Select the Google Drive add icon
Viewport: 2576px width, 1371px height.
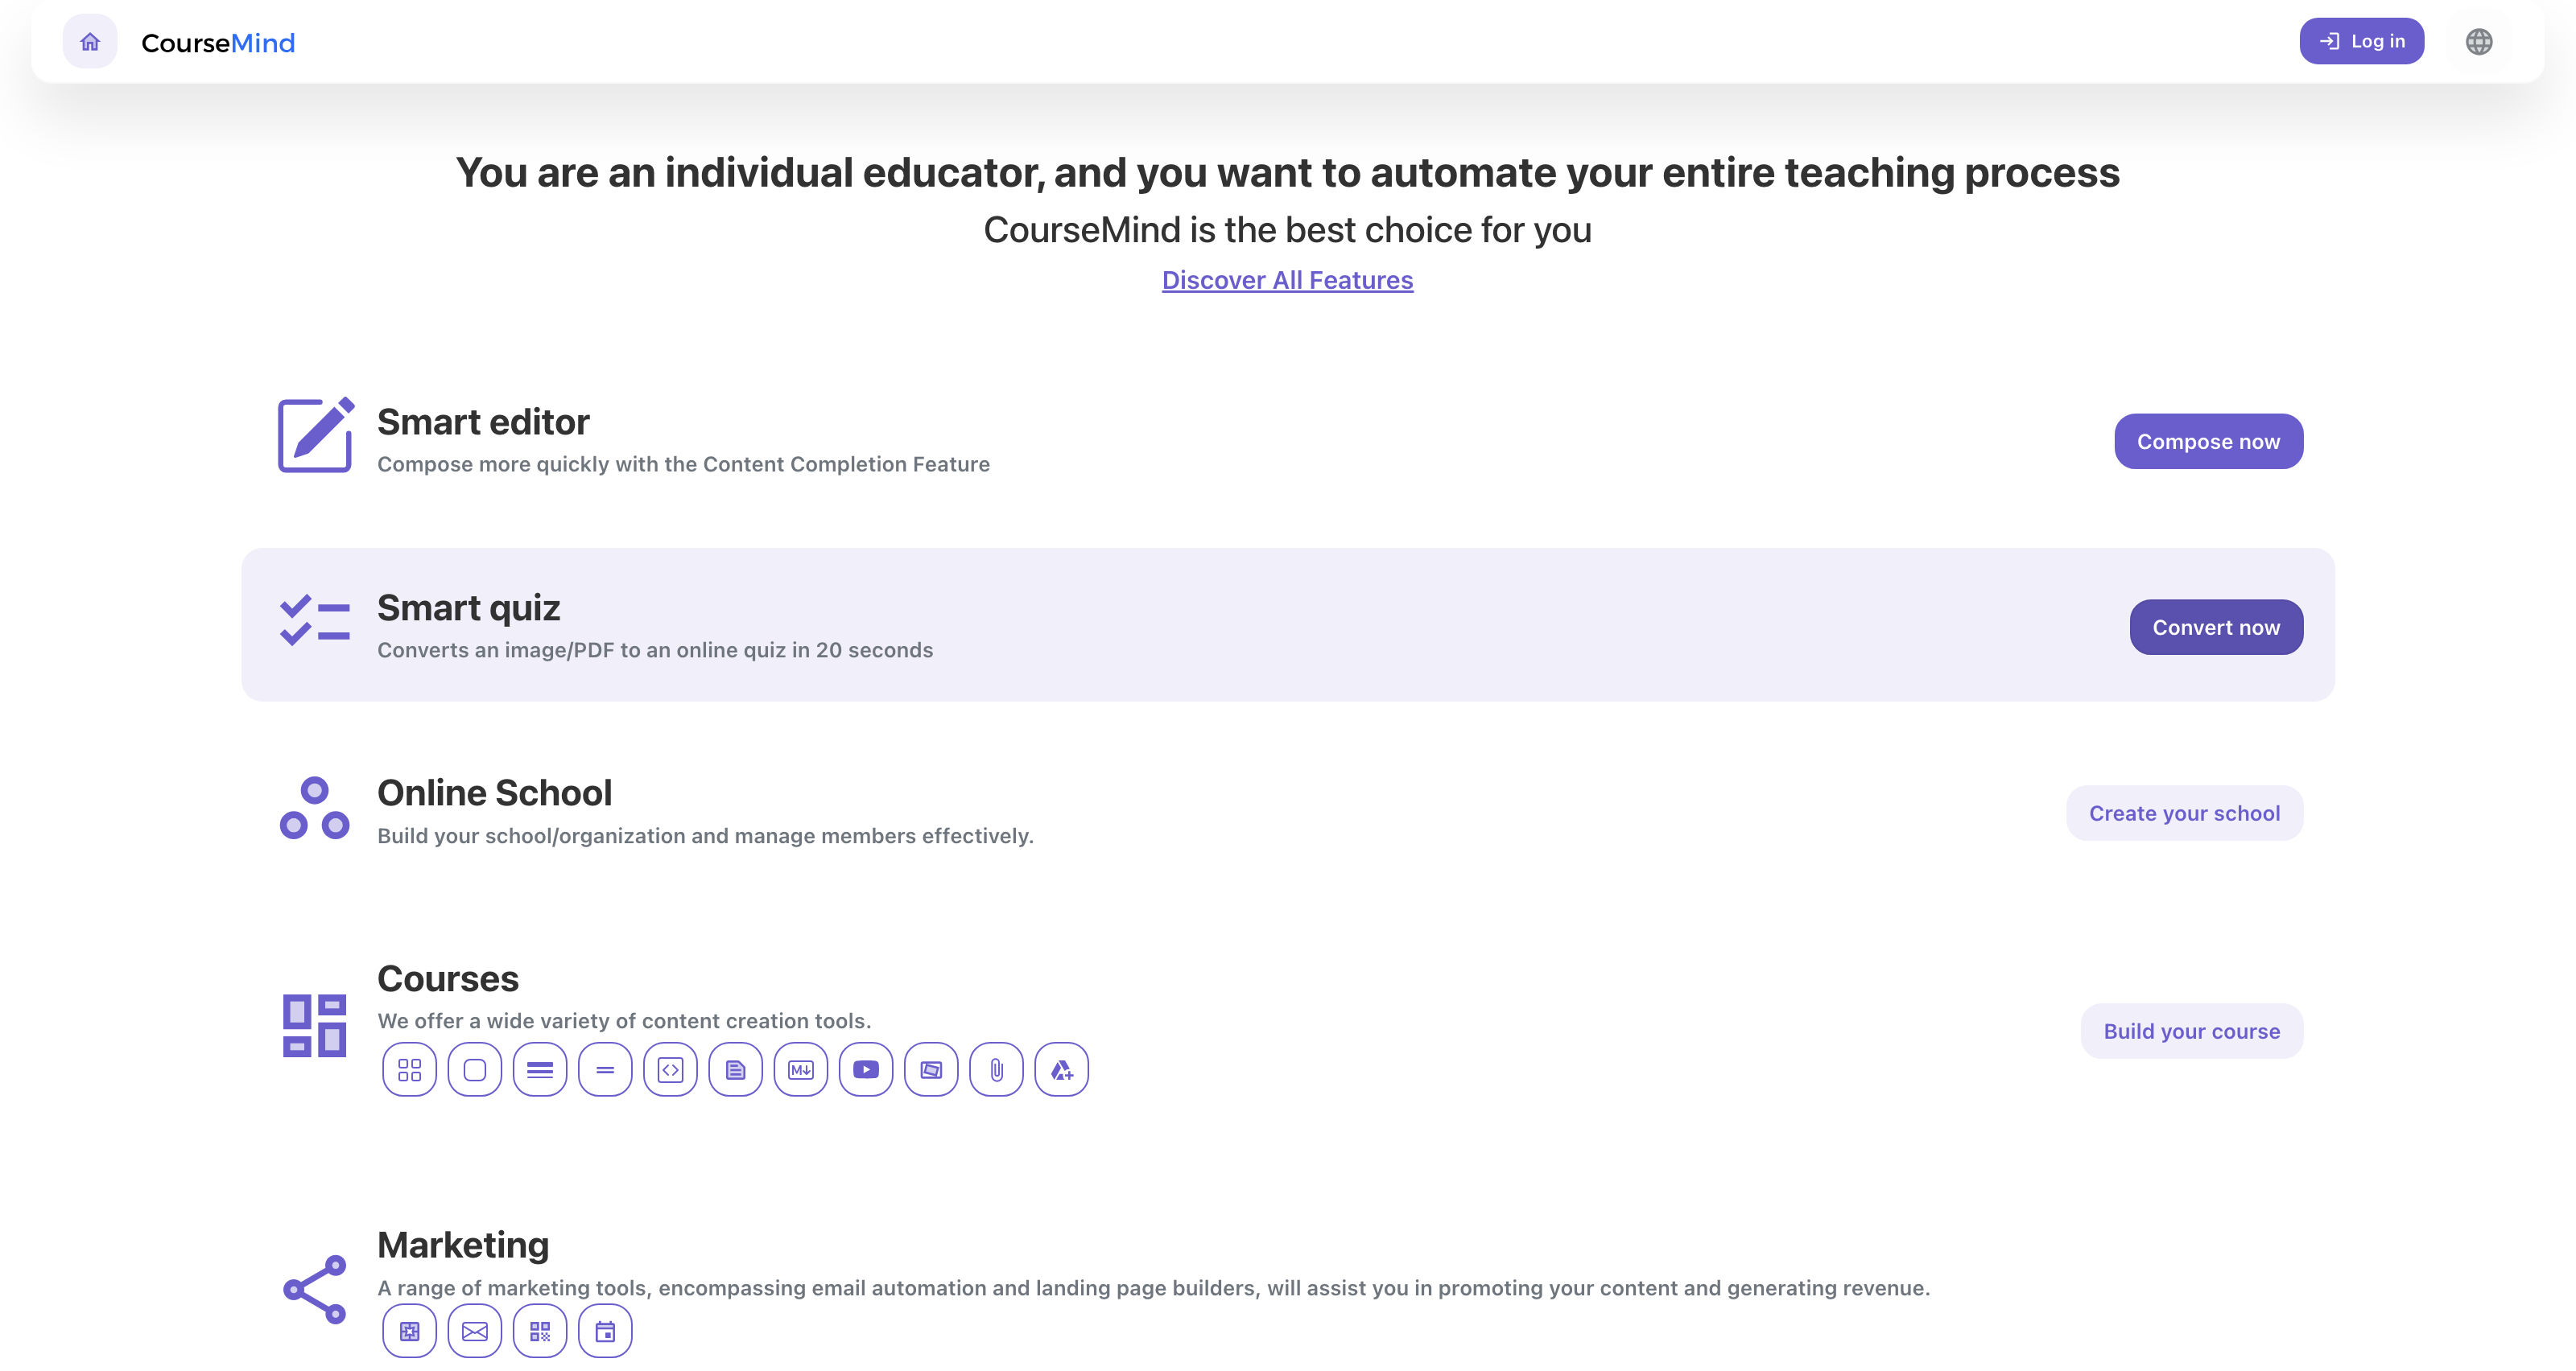[x=1061, y=1069]
